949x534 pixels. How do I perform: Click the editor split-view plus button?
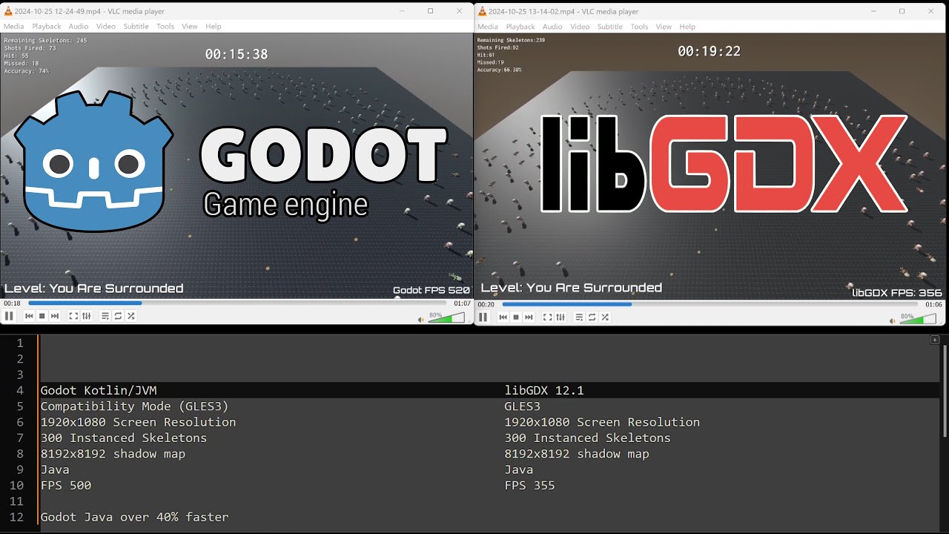(x=935, y=340)
